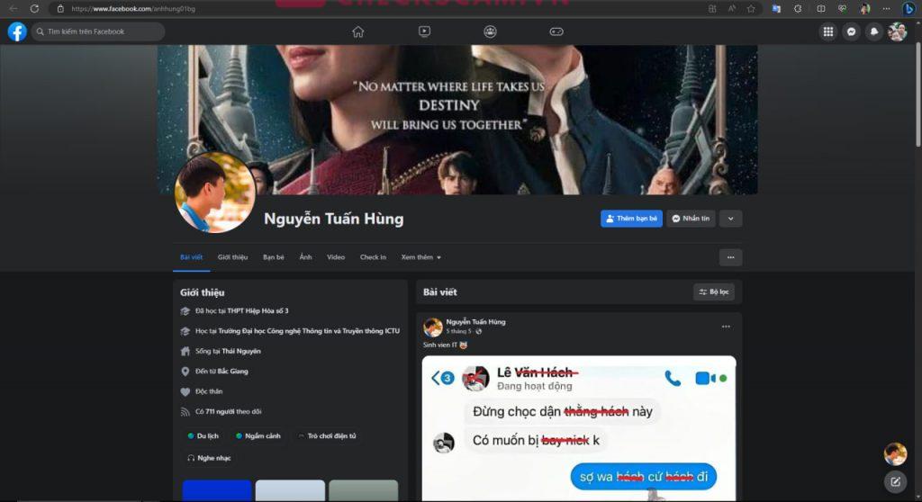Viewport: 922px width, 502px height.
Task: Open the notifications bell
Action: pos(873,31)
